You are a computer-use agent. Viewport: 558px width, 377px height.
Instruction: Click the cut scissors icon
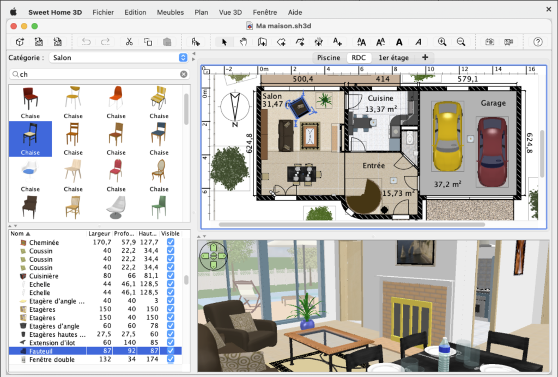[129, 42]
